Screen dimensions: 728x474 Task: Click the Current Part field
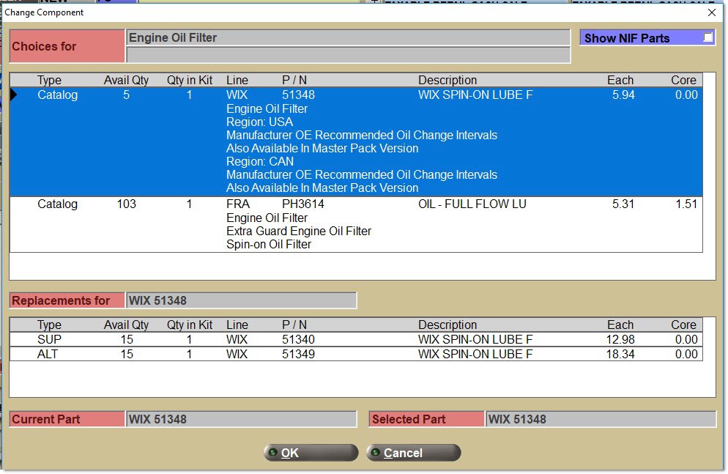[x=241, y=419]
